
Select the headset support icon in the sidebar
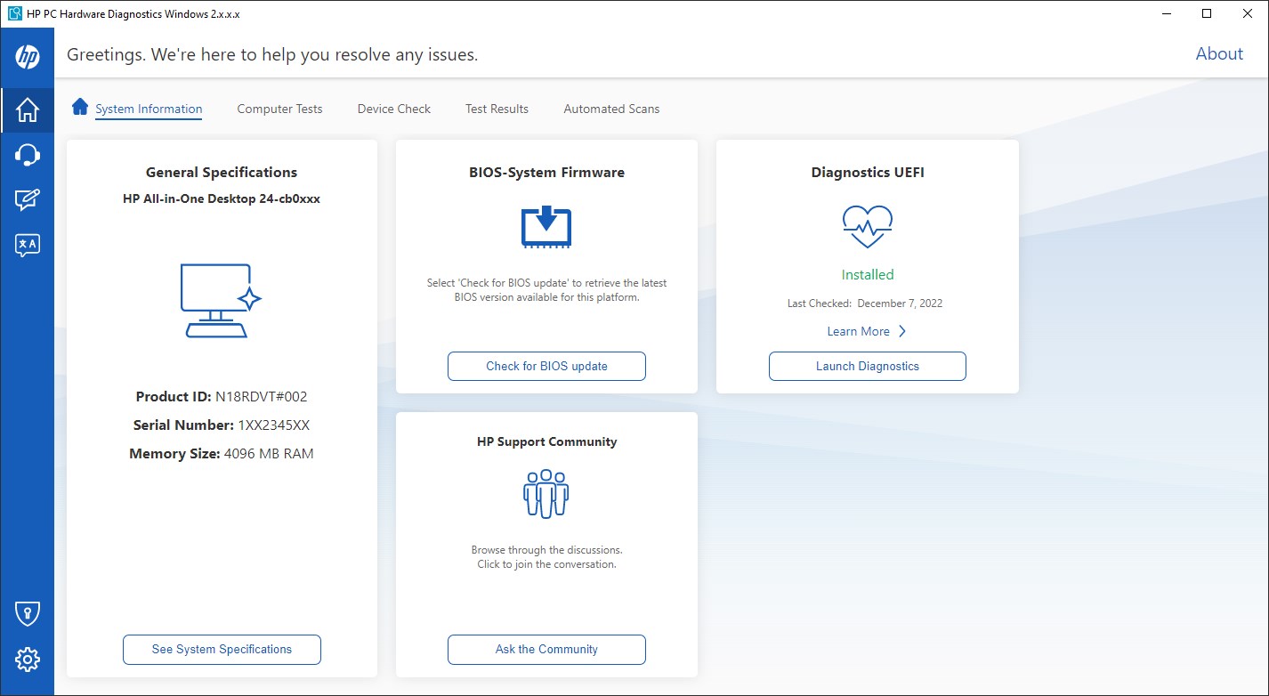pos(27,156)
